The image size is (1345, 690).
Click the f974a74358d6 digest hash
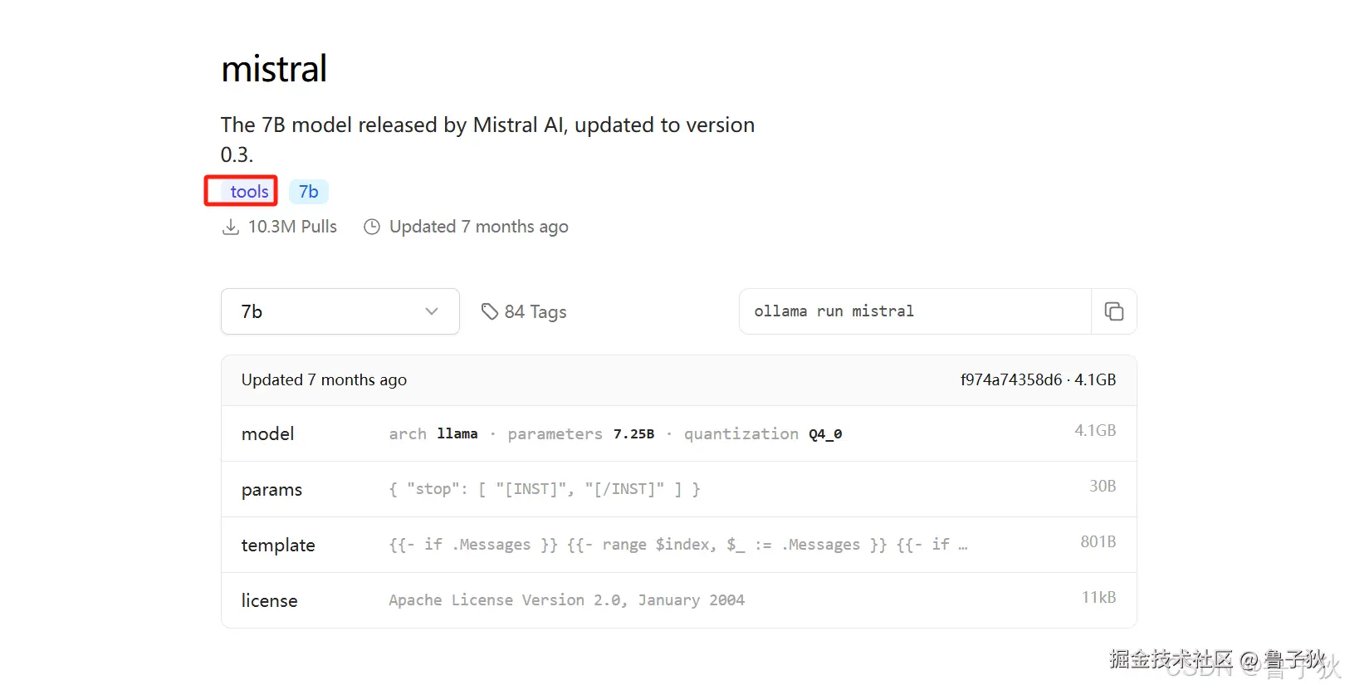click(1010, 379)
